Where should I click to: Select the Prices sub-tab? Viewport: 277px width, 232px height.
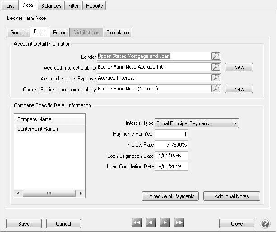pos(59,33)
